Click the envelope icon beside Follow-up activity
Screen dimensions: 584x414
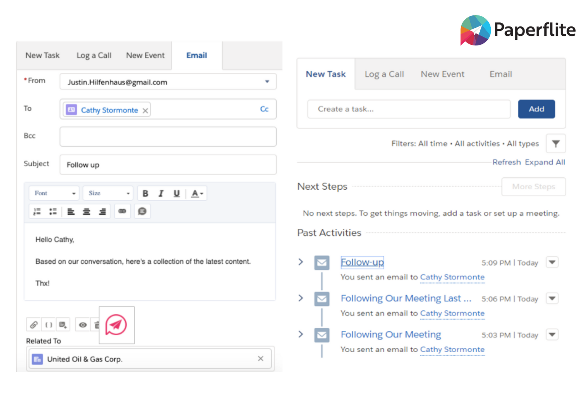(322, 262)
